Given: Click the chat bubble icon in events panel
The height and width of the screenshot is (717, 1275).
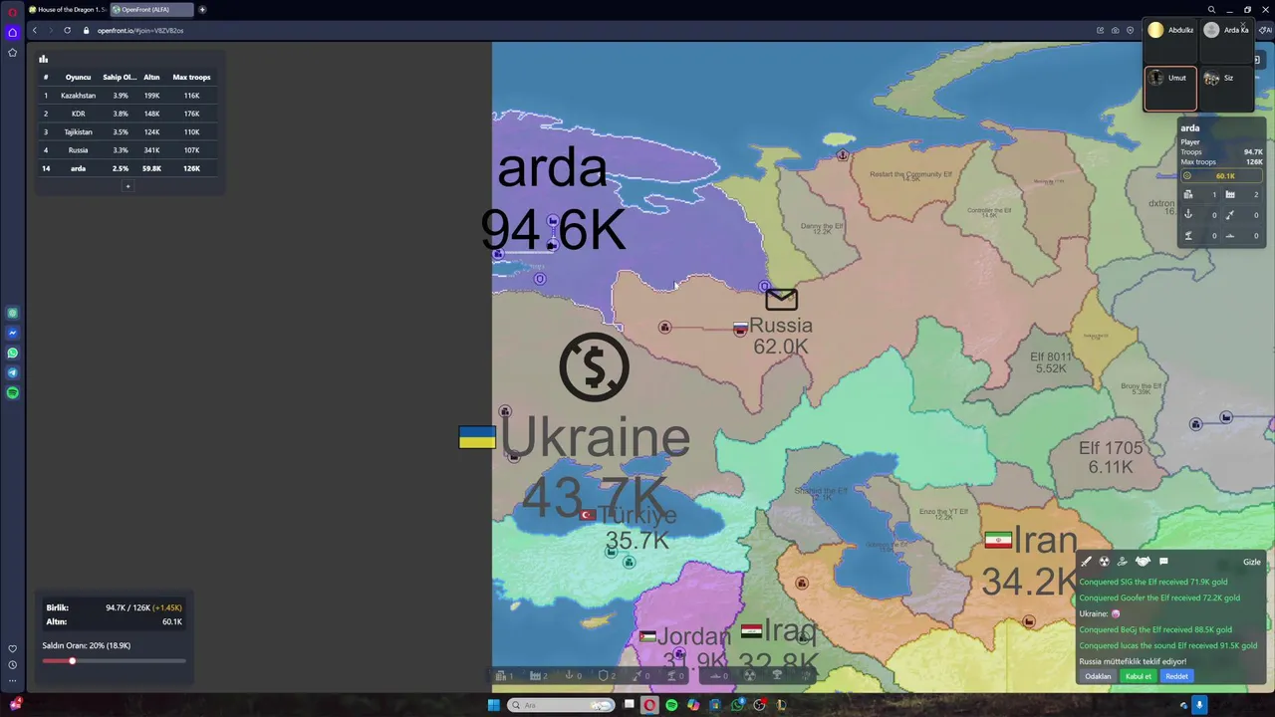Looking at the screenshot, I should pyautogui.click(x=1163, y=562).
